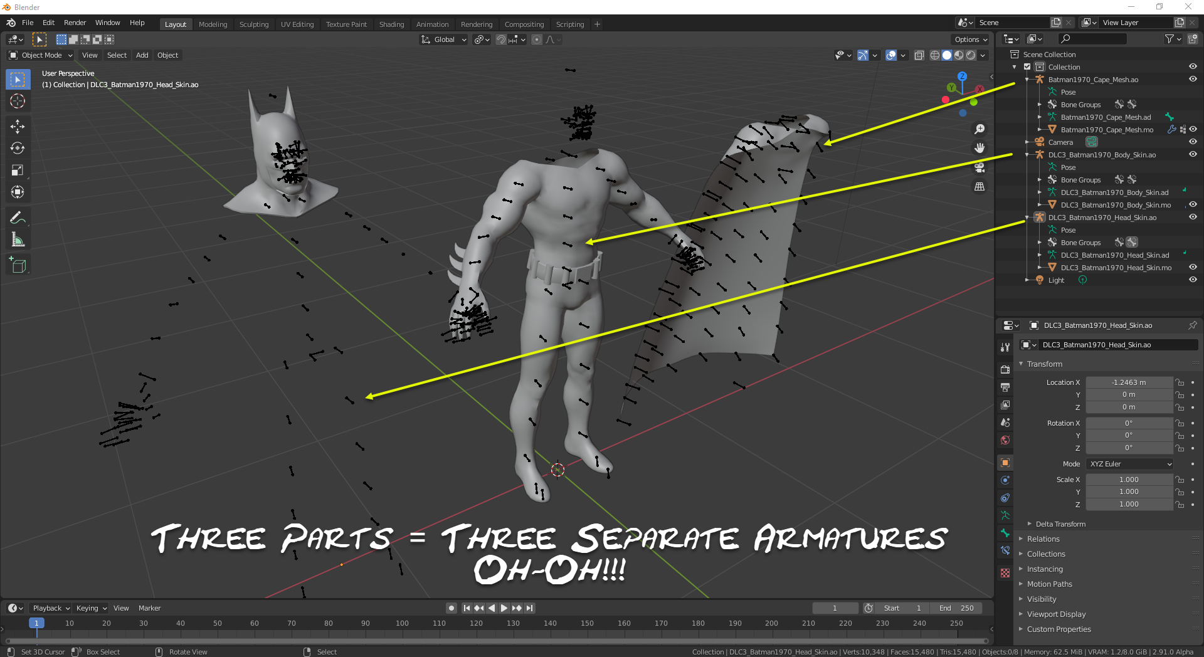Select the Measure tool
This screenshot has width=1204, height=657.
18,240
